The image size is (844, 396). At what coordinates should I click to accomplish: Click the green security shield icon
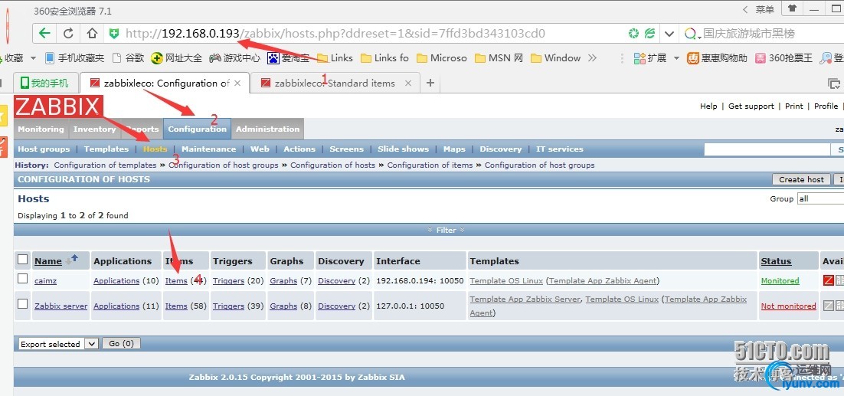(x=114, y=34)
